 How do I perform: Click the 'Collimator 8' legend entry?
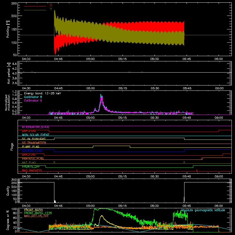tap(33, 97)
